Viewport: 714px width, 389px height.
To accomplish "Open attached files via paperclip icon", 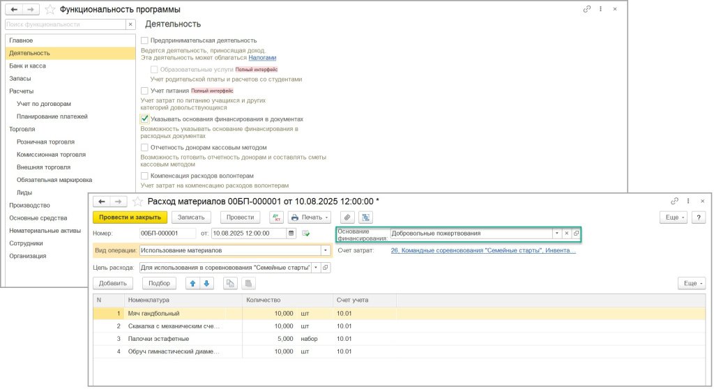I will coord(347,217).
